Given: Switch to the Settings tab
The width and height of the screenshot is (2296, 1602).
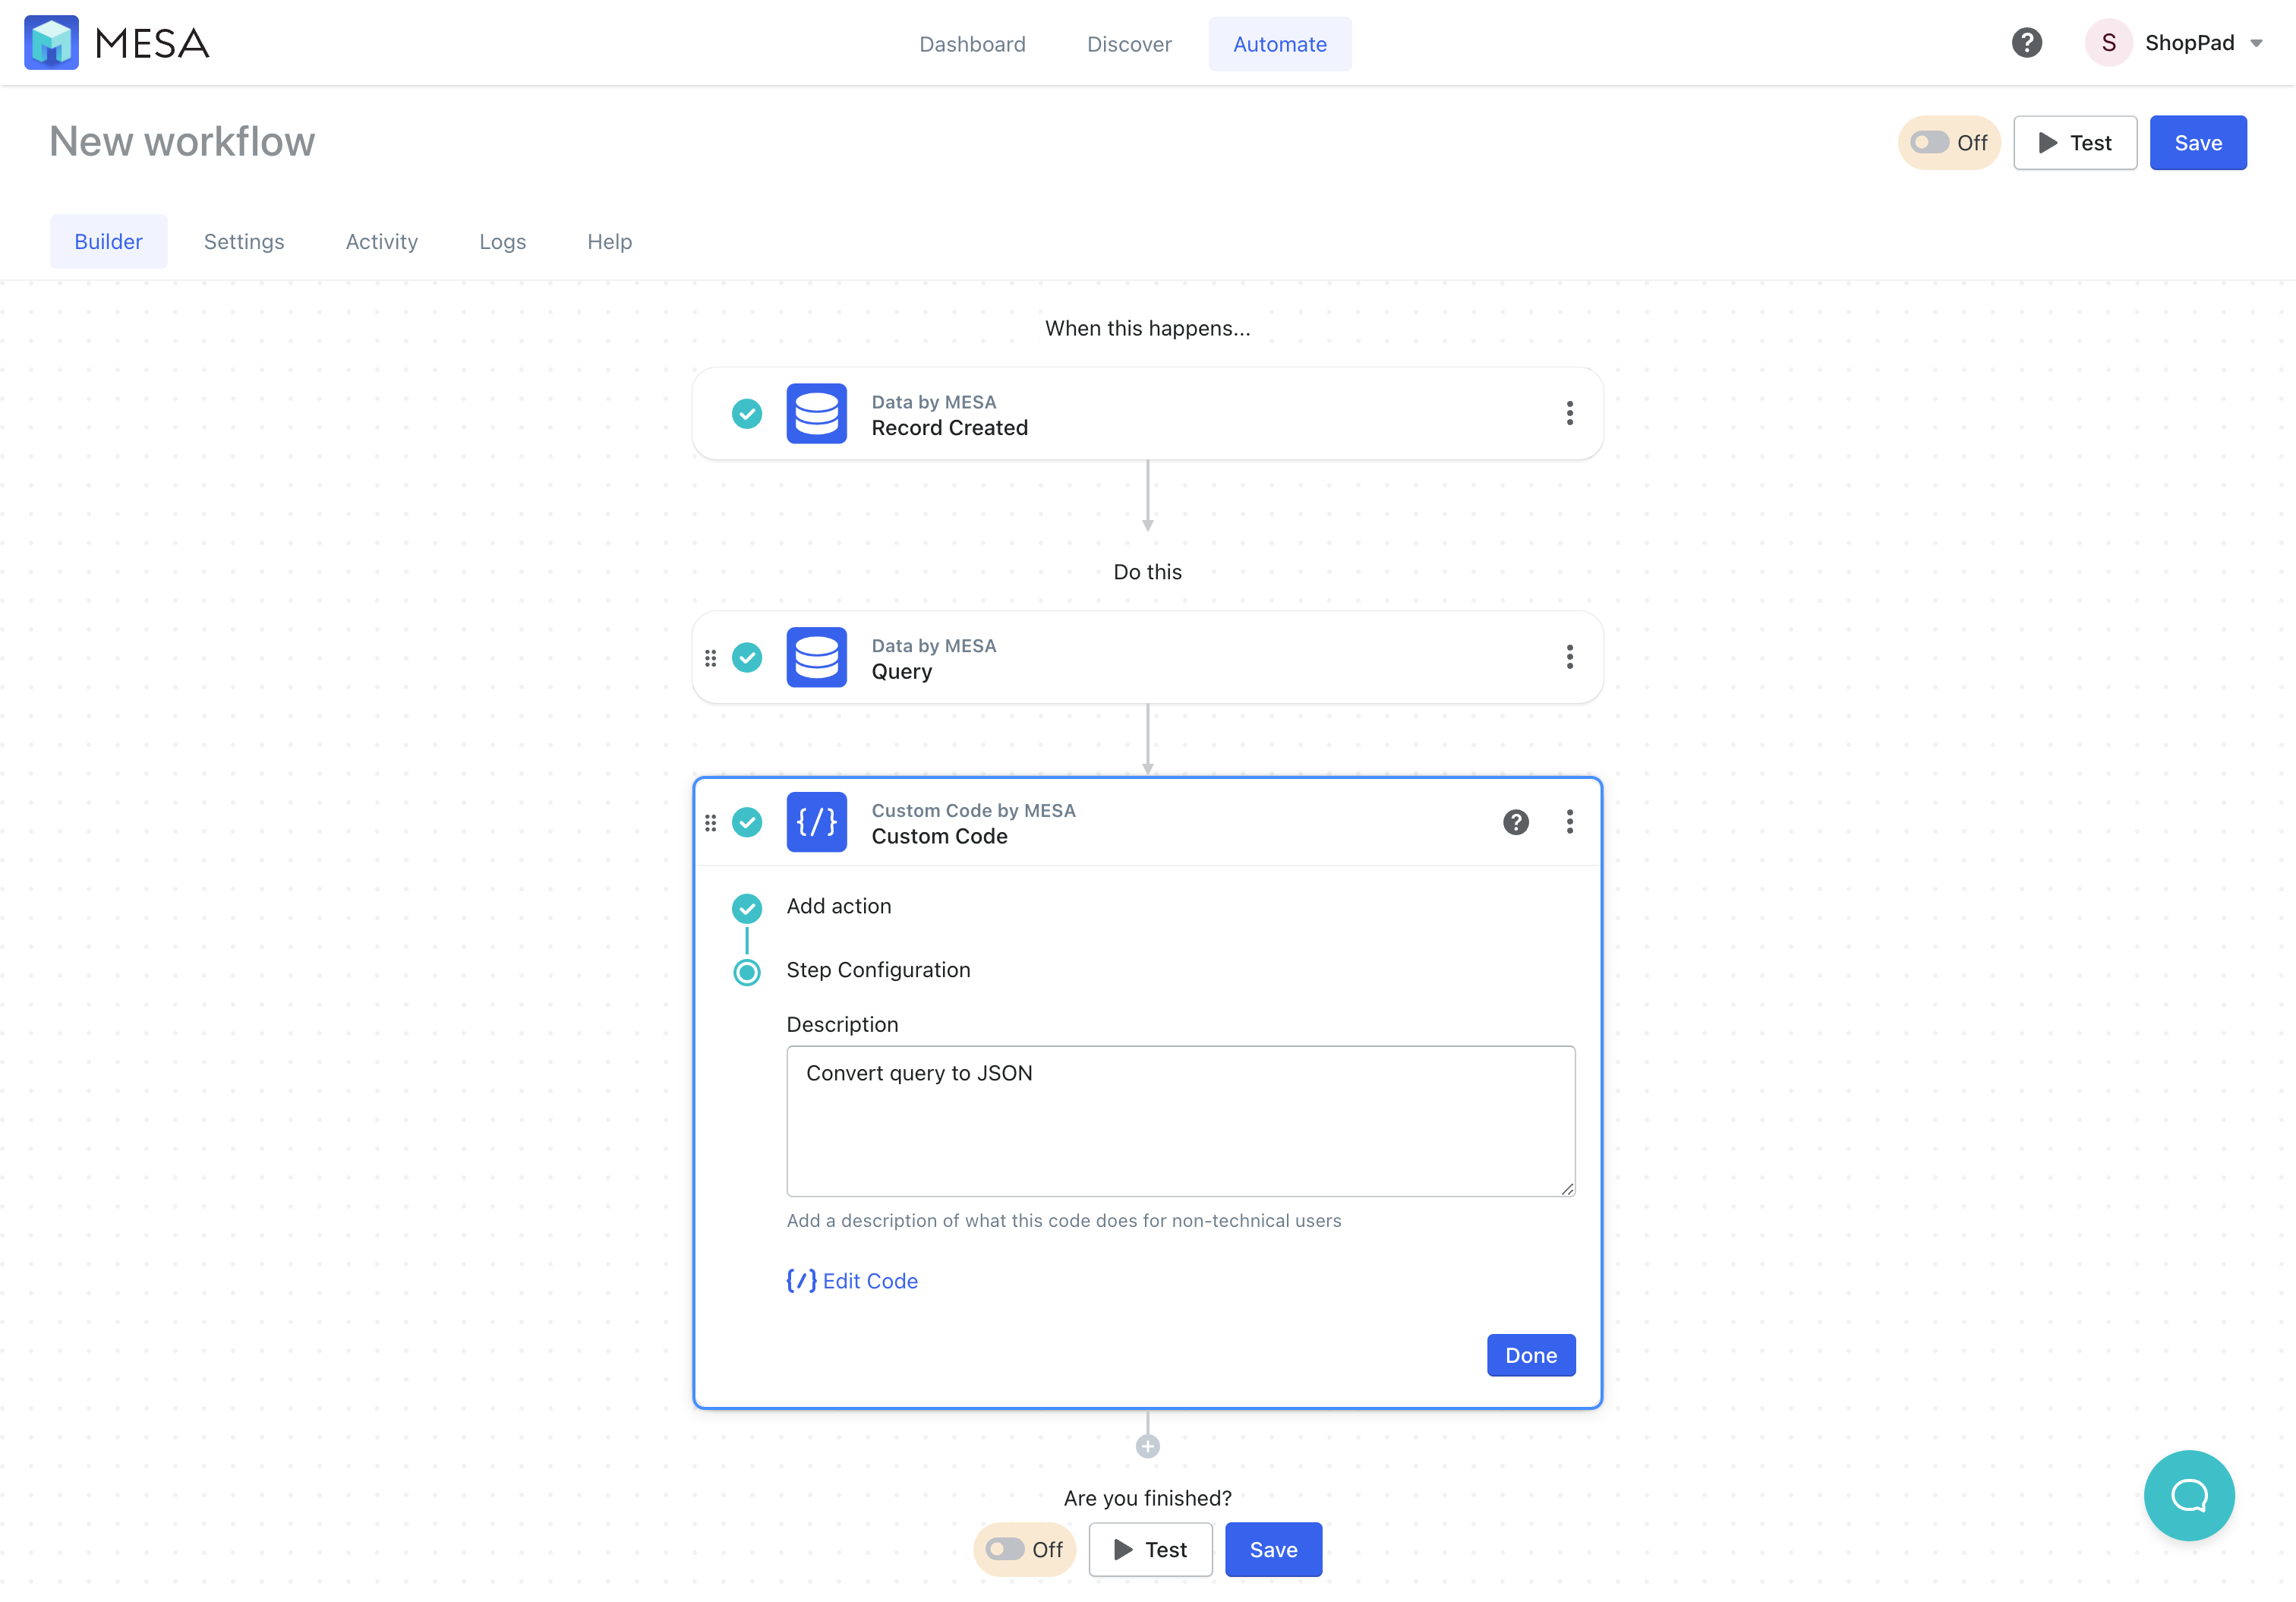Looking at the screenshot, I should (244, 241).
